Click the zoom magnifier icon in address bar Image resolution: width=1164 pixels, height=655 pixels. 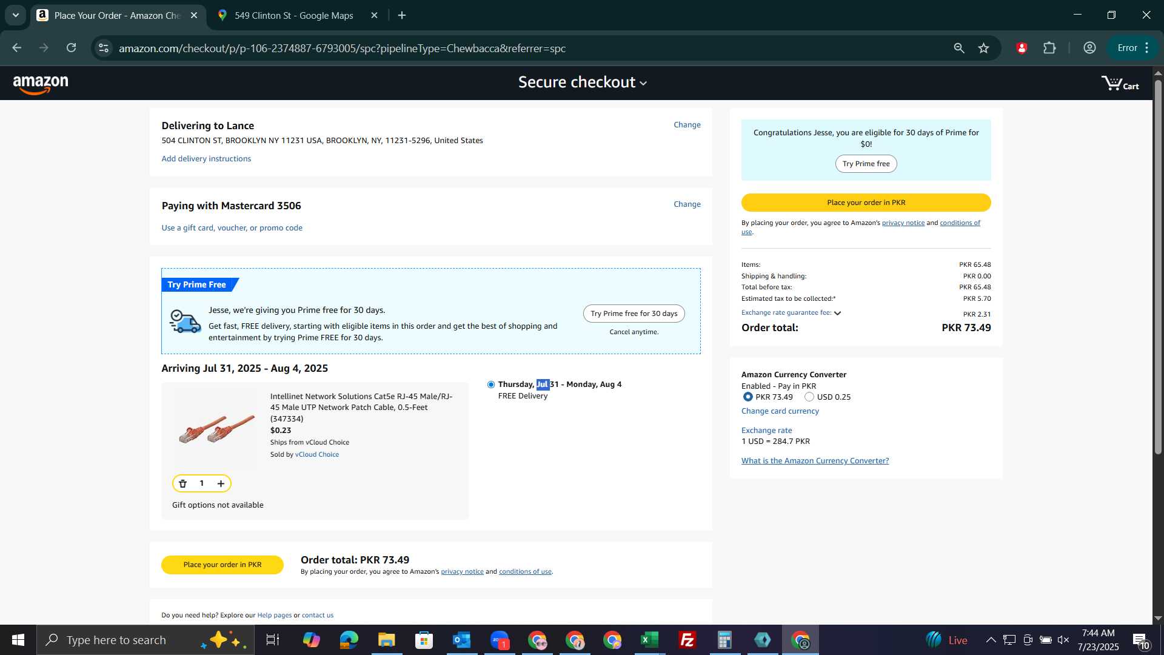[x=958, y=48]
